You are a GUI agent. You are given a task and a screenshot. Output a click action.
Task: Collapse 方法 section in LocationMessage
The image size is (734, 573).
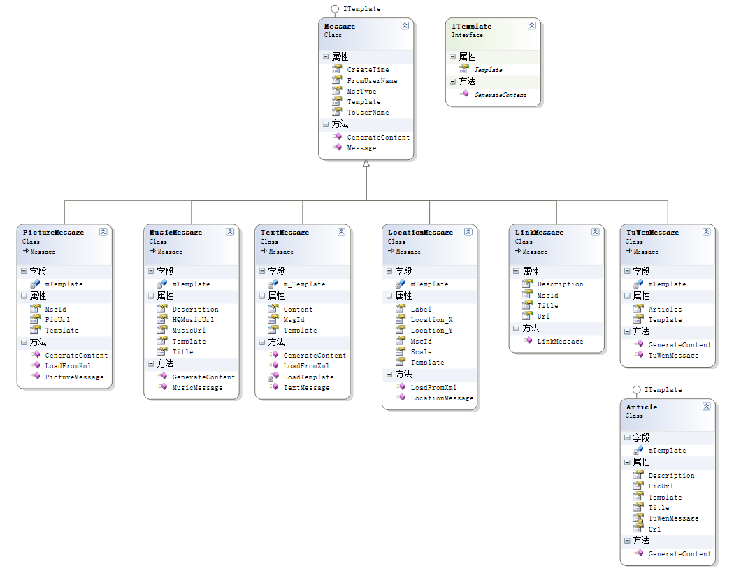[389, 375]
